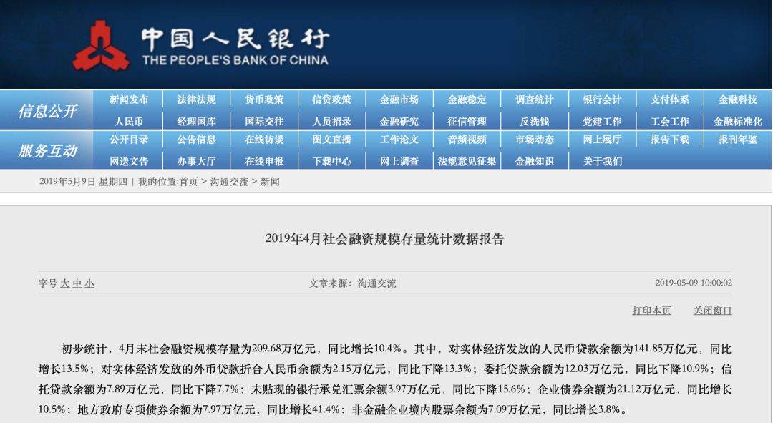Image resolution: width=773 pixels, height=423 pixels.
Task: Click the 服务互动 section header
Action: pyautogui.click(x=47, y=151)
